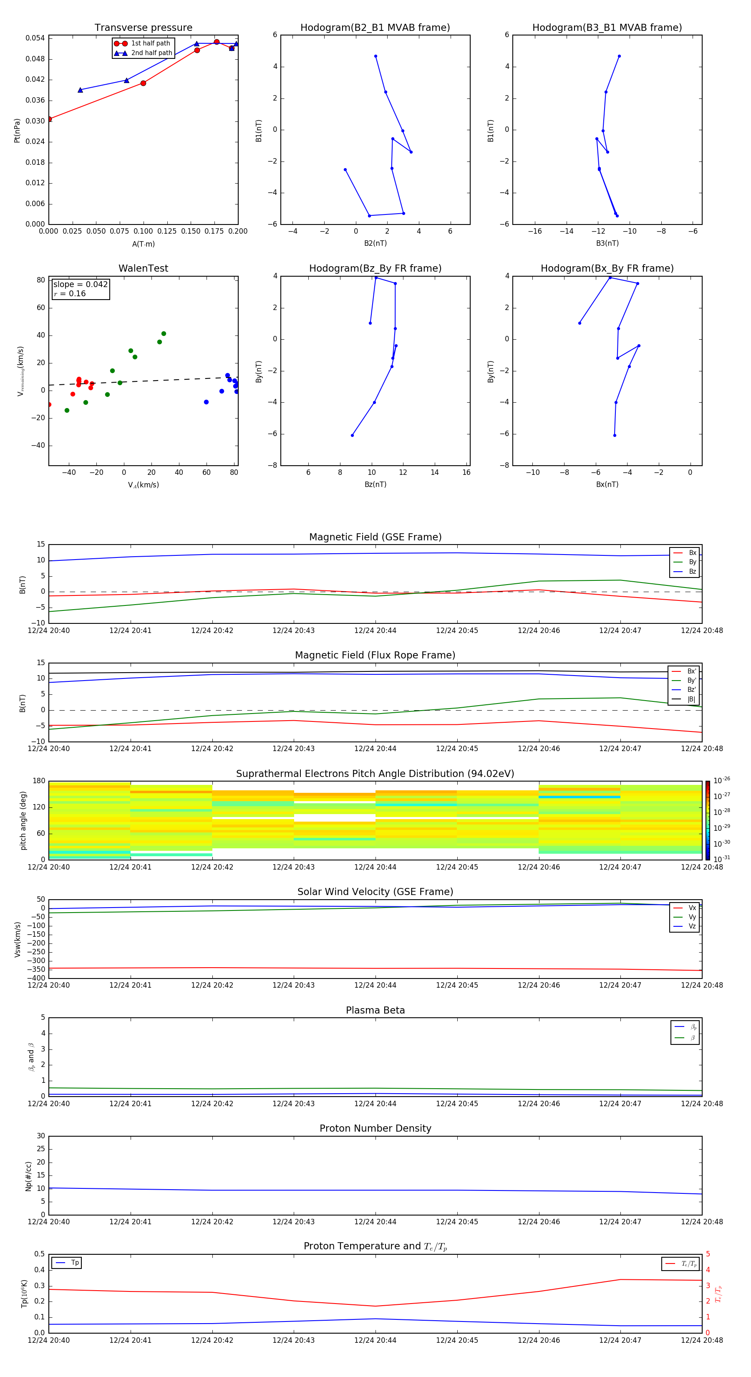
Task: Click the "V_A(km/s)" x-axis label in WalenTest
Action: tap(143, 485)
